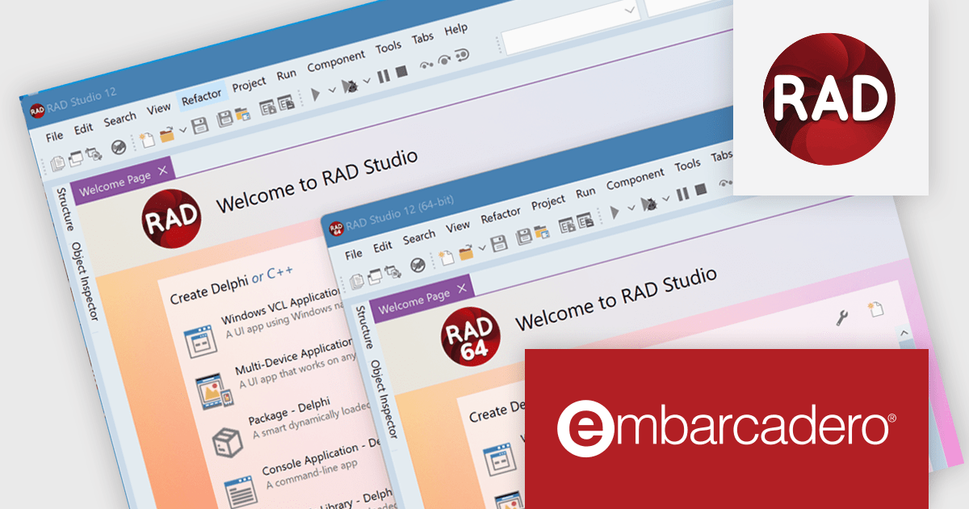The width and height of the screenshot is (969, 509).
Task: Click View Form icon in the 64-bit window
Action: coord(585,221)
